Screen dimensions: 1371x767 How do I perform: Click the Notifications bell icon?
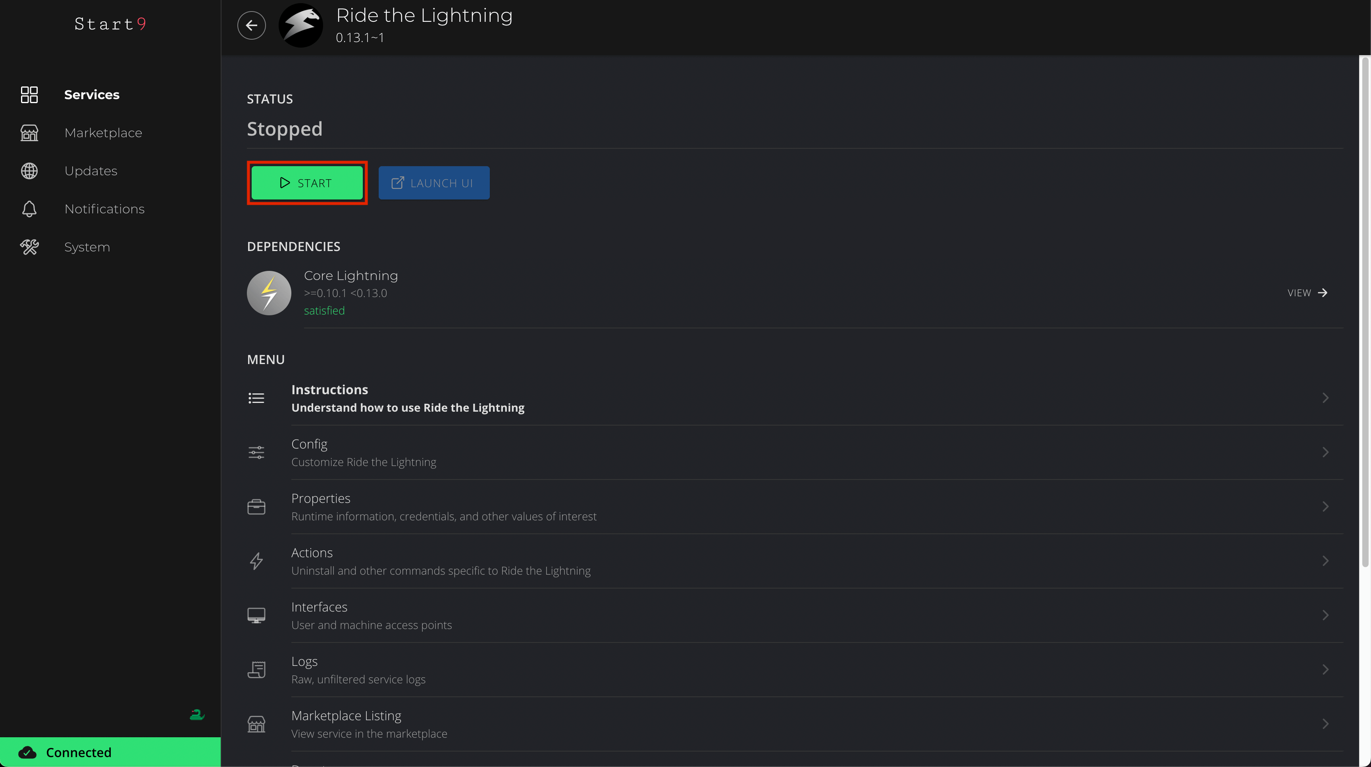coord(29,209)
